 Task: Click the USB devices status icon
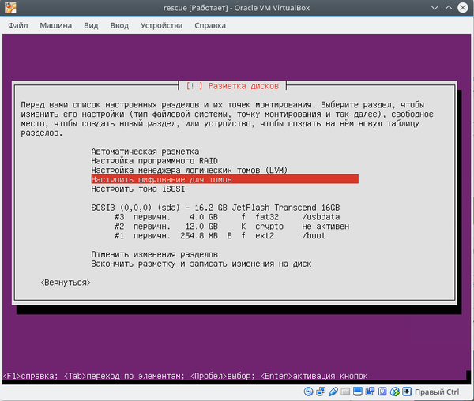[x=333, y=392]
